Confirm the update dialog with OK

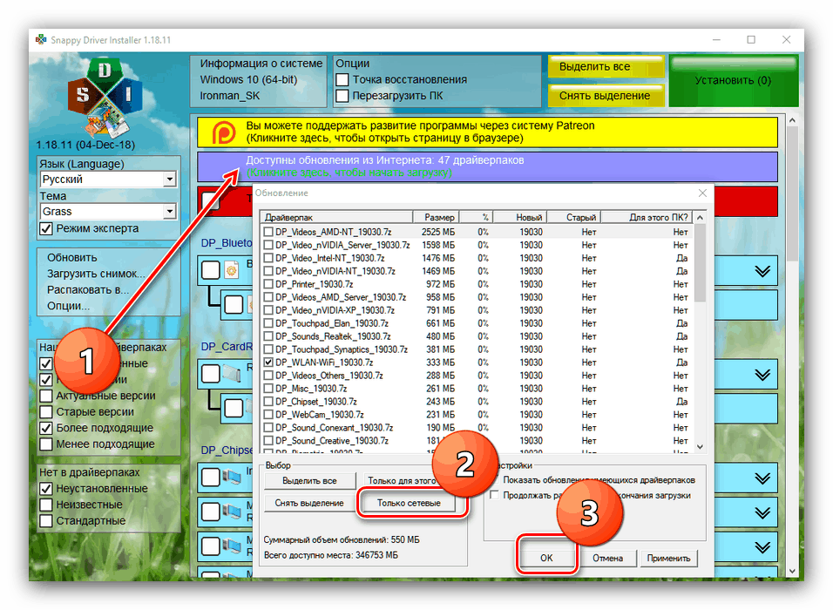546,558
